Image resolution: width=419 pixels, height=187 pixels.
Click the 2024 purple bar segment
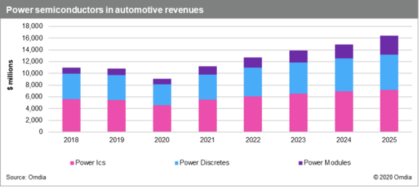tap(344, 52)
